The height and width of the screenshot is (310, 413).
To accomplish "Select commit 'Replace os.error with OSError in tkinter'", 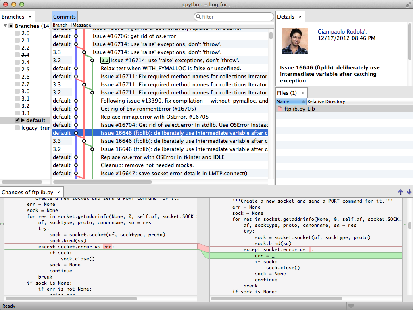I will click(160, 157).
